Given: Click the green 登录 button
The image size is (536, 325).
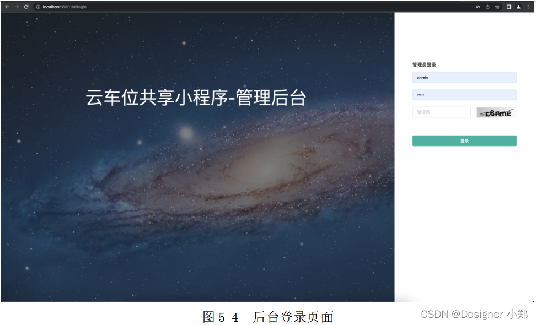Looking at the screenshot, I should (464, 140).
